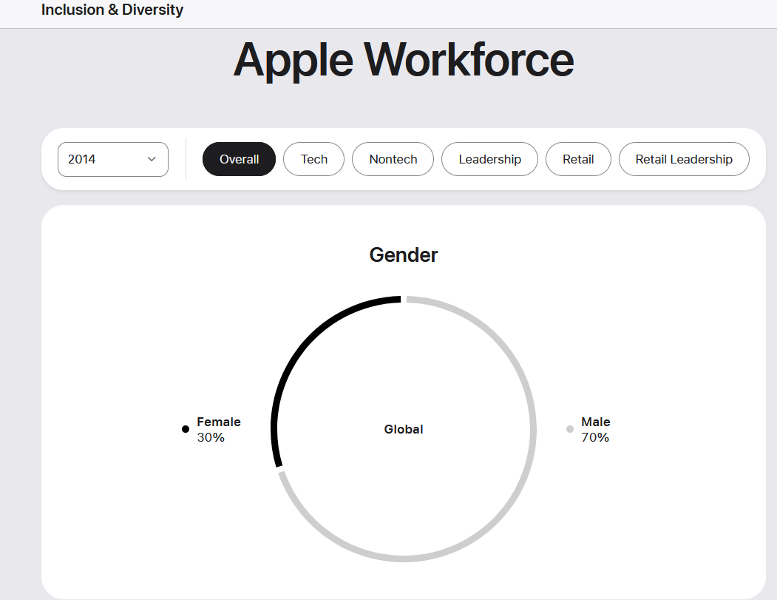Click the chevron arrow in year selector
Image resolution: width=777 pixels, height=600 pixels.
tap(152, 159)
